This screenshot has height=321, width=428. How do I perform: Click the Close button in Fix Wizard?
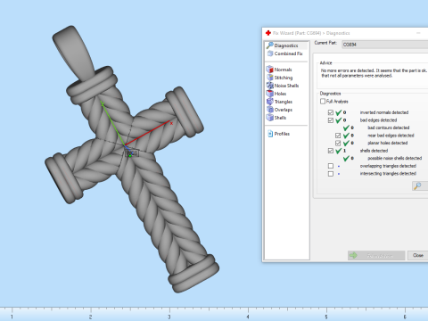(417, 255)
